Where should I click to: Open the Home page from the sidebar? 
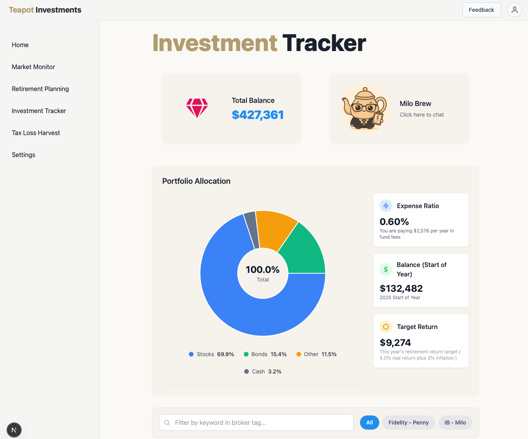[20, 45]
